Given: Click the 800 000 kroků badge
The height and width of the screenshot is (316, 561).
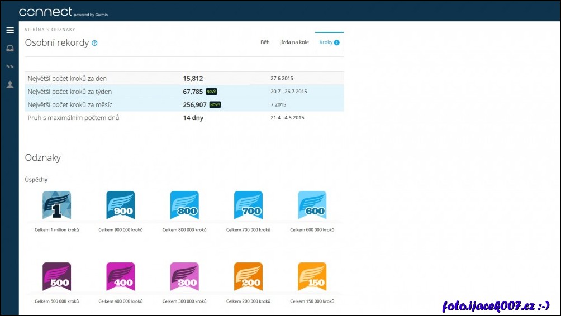Looking at the screenshot, I should pos(184,205).
